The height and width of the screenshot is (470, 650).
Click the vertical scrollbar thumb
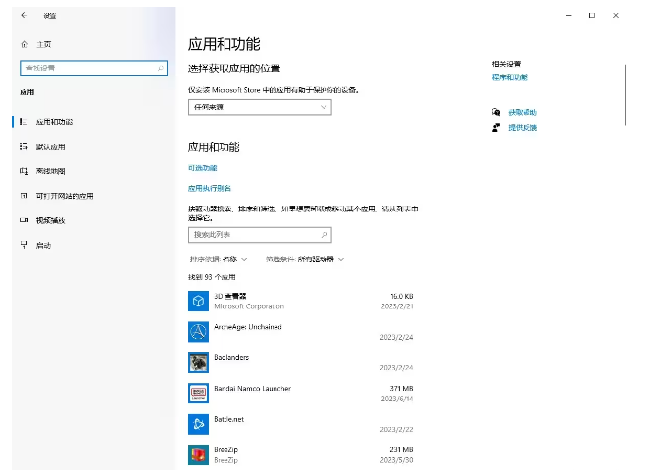625,94
